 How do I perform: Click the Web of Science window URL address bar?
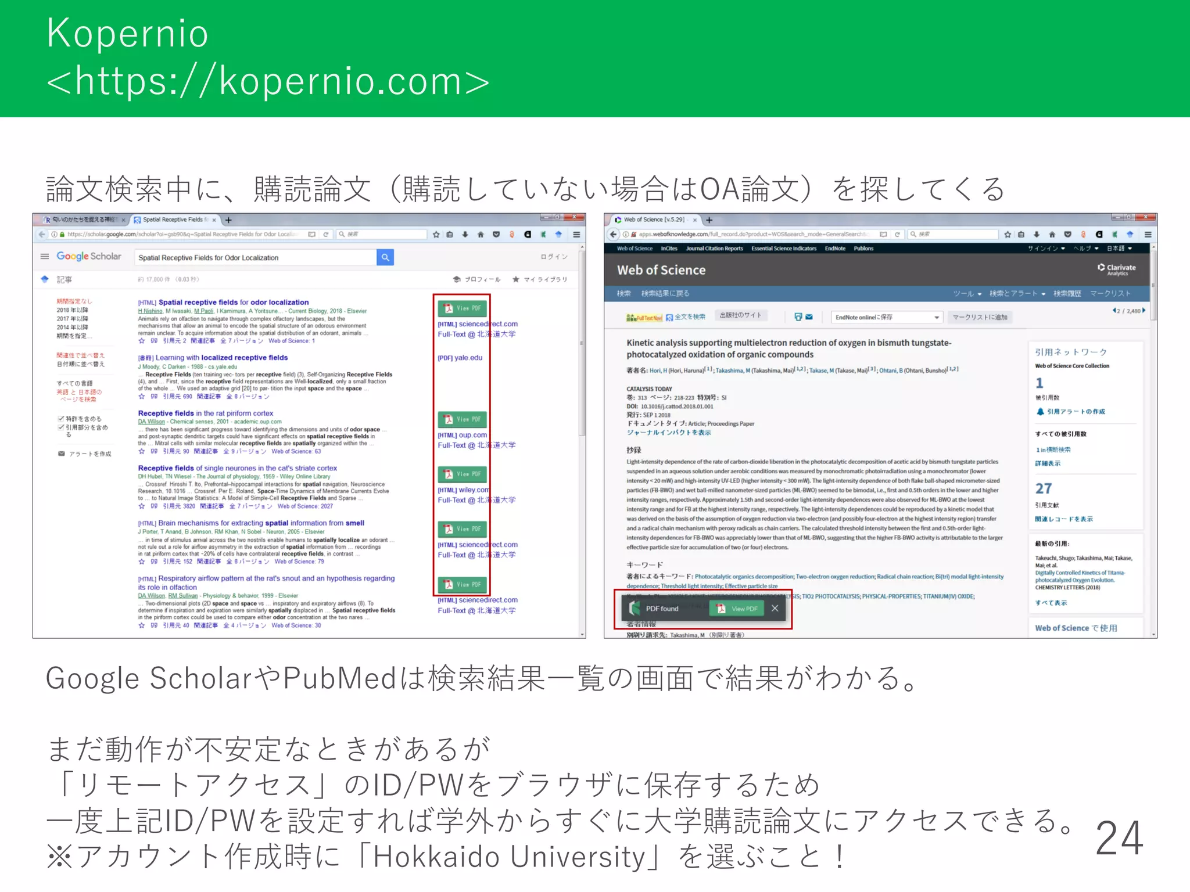click(755, 235)
